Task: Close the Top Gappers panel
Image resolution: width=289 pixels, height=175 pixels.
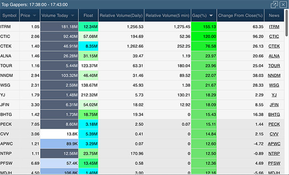Action: click(x=283, y=4)
